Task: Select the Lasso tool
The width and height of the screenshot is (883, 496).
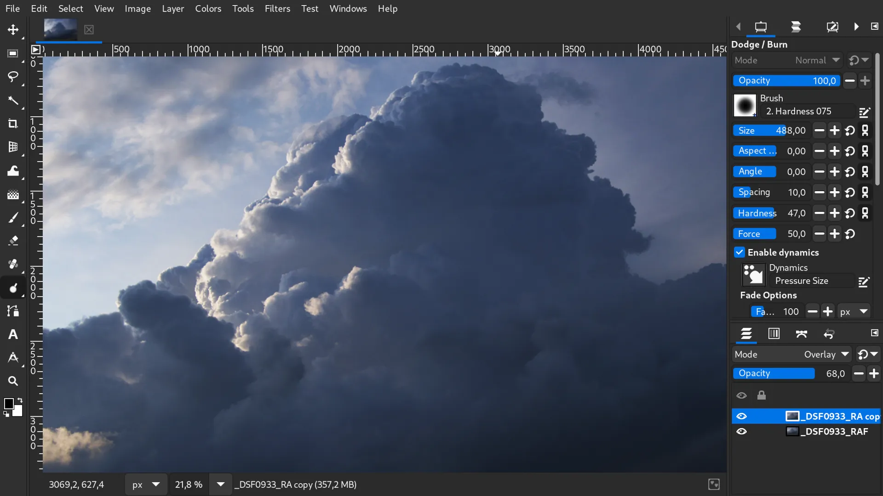Action: (x=13, y=76)
